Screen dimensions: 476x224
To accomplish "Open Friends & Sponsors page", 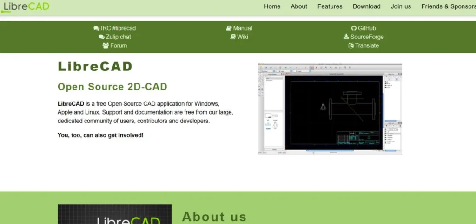I will tap(449, 6).
